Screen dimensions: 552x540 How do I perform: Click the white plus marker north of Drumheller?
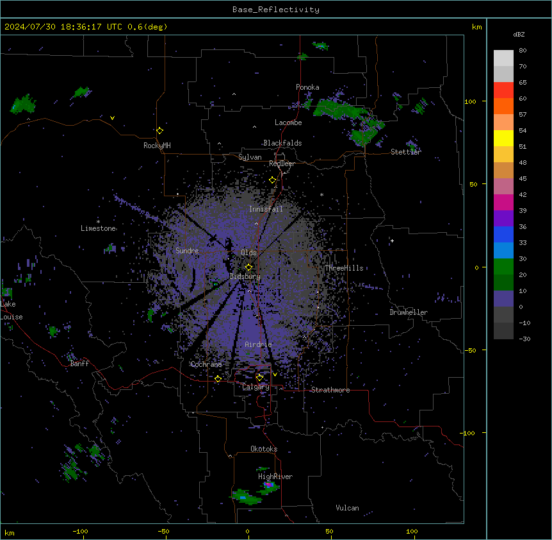click(x=392, y=240)
